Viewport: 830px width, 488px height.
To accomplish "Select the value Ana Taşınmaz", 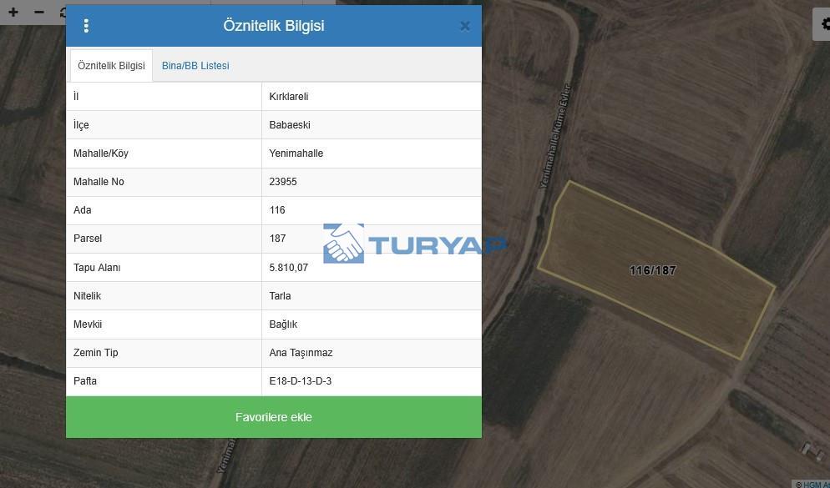I will 301,353.
